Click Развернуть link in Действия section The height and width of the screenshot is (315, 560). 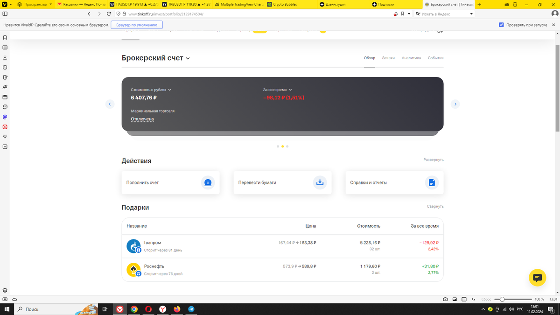(434, 160)
